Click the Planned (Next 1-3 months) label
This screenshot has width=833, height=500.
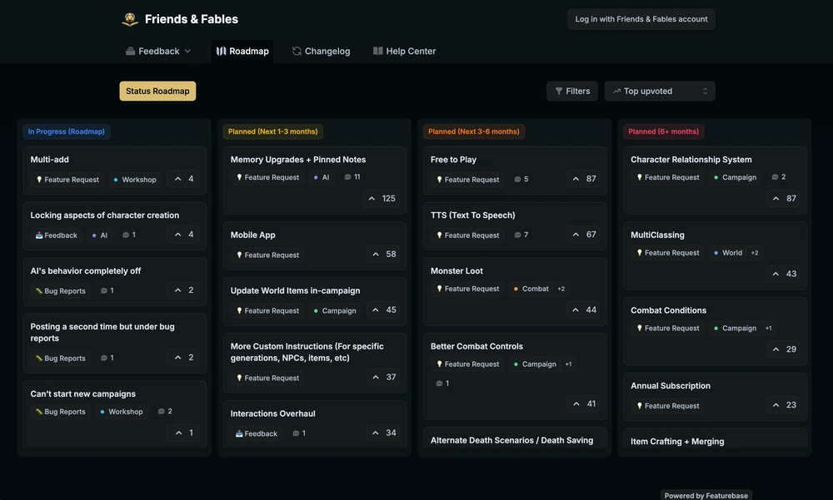pyautogui.click(x=273, y=131)
